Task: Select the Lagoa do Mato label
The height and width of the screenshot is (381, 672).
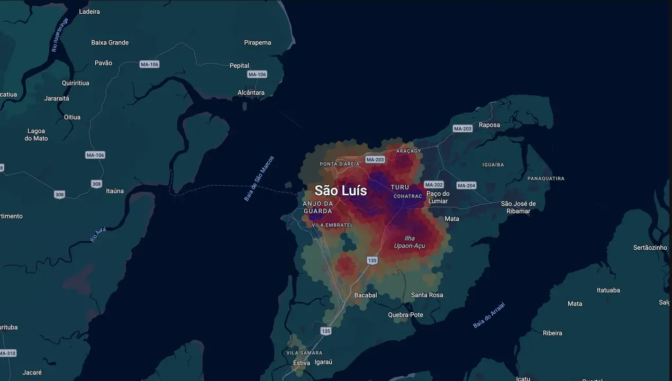Action: 36,134
